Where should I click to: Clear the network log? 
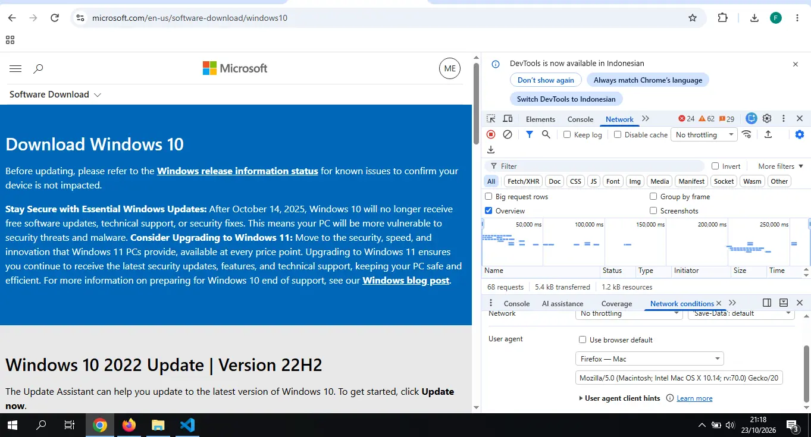click(x=508, y=134)
